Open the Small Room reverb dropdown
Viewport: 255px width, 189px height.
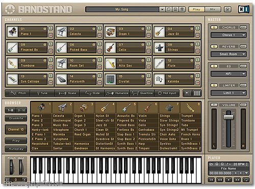click(x=228, y=54)
